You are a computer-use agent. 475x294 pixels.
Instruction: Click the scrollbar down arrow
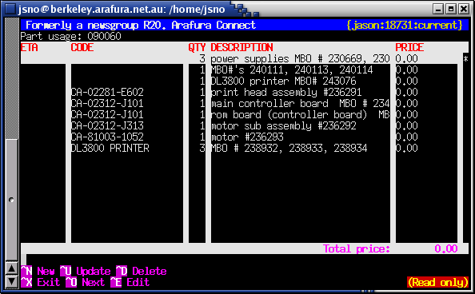click(12, 281)
